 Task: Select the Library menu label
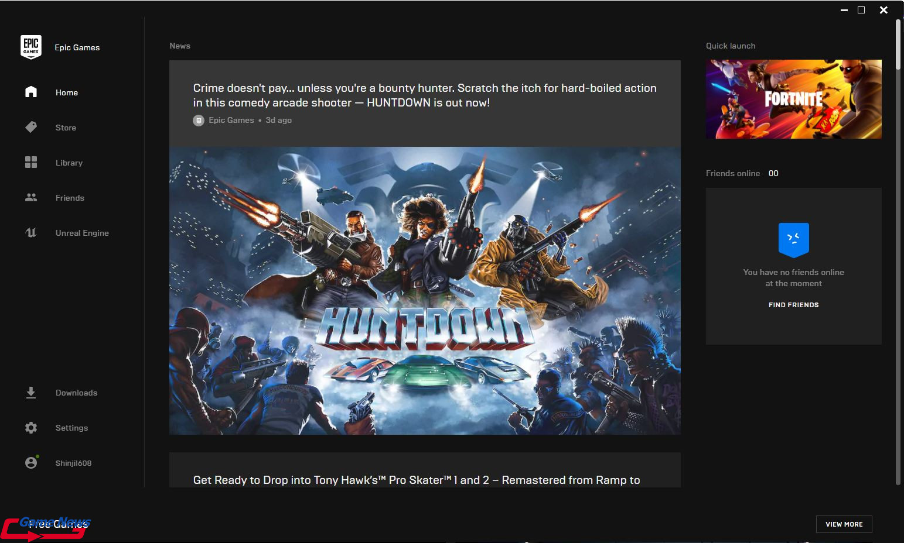pos(69,163)
